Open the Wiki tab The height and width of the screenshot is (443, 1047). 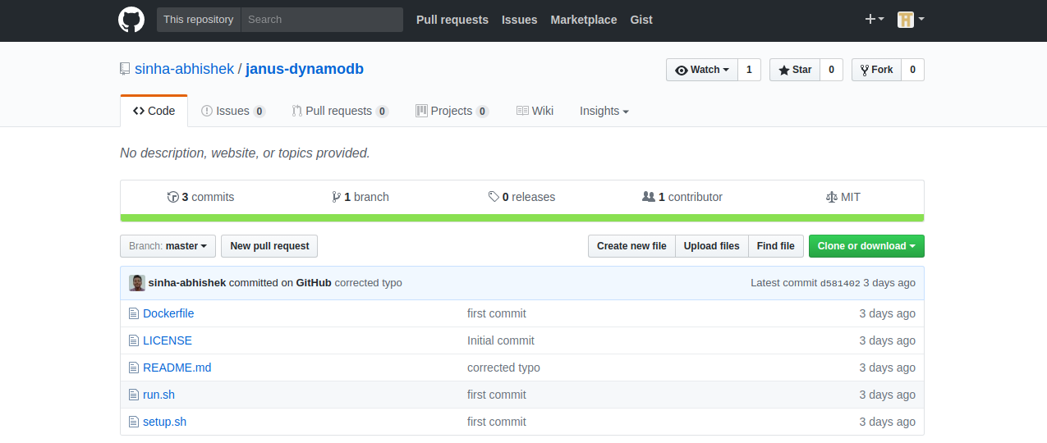535,111
